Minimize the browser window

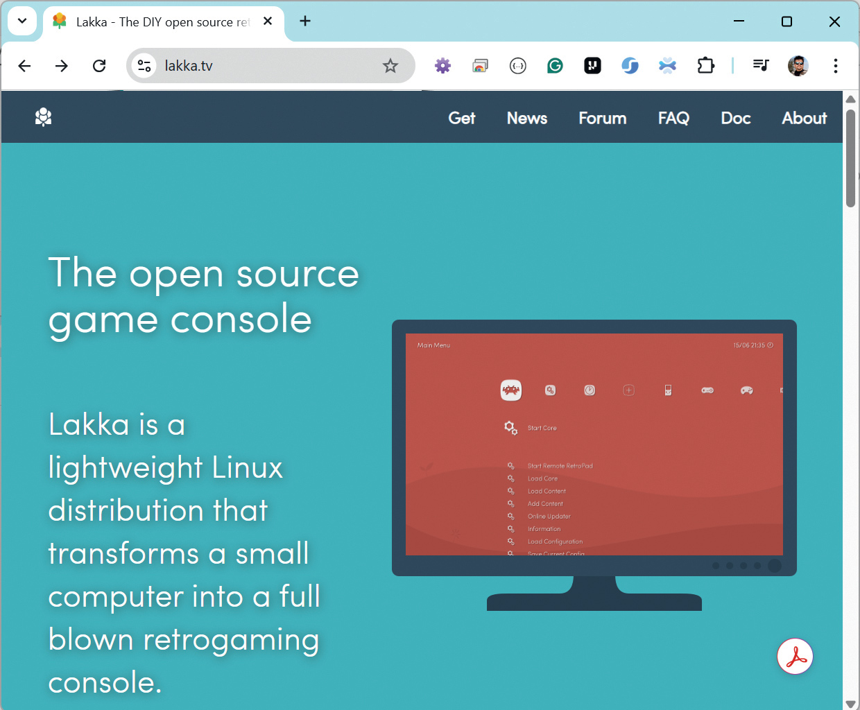coord(739,21)
